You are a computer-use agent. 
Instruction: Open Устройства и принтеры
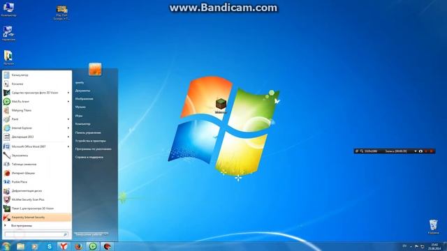pos(90,141)
